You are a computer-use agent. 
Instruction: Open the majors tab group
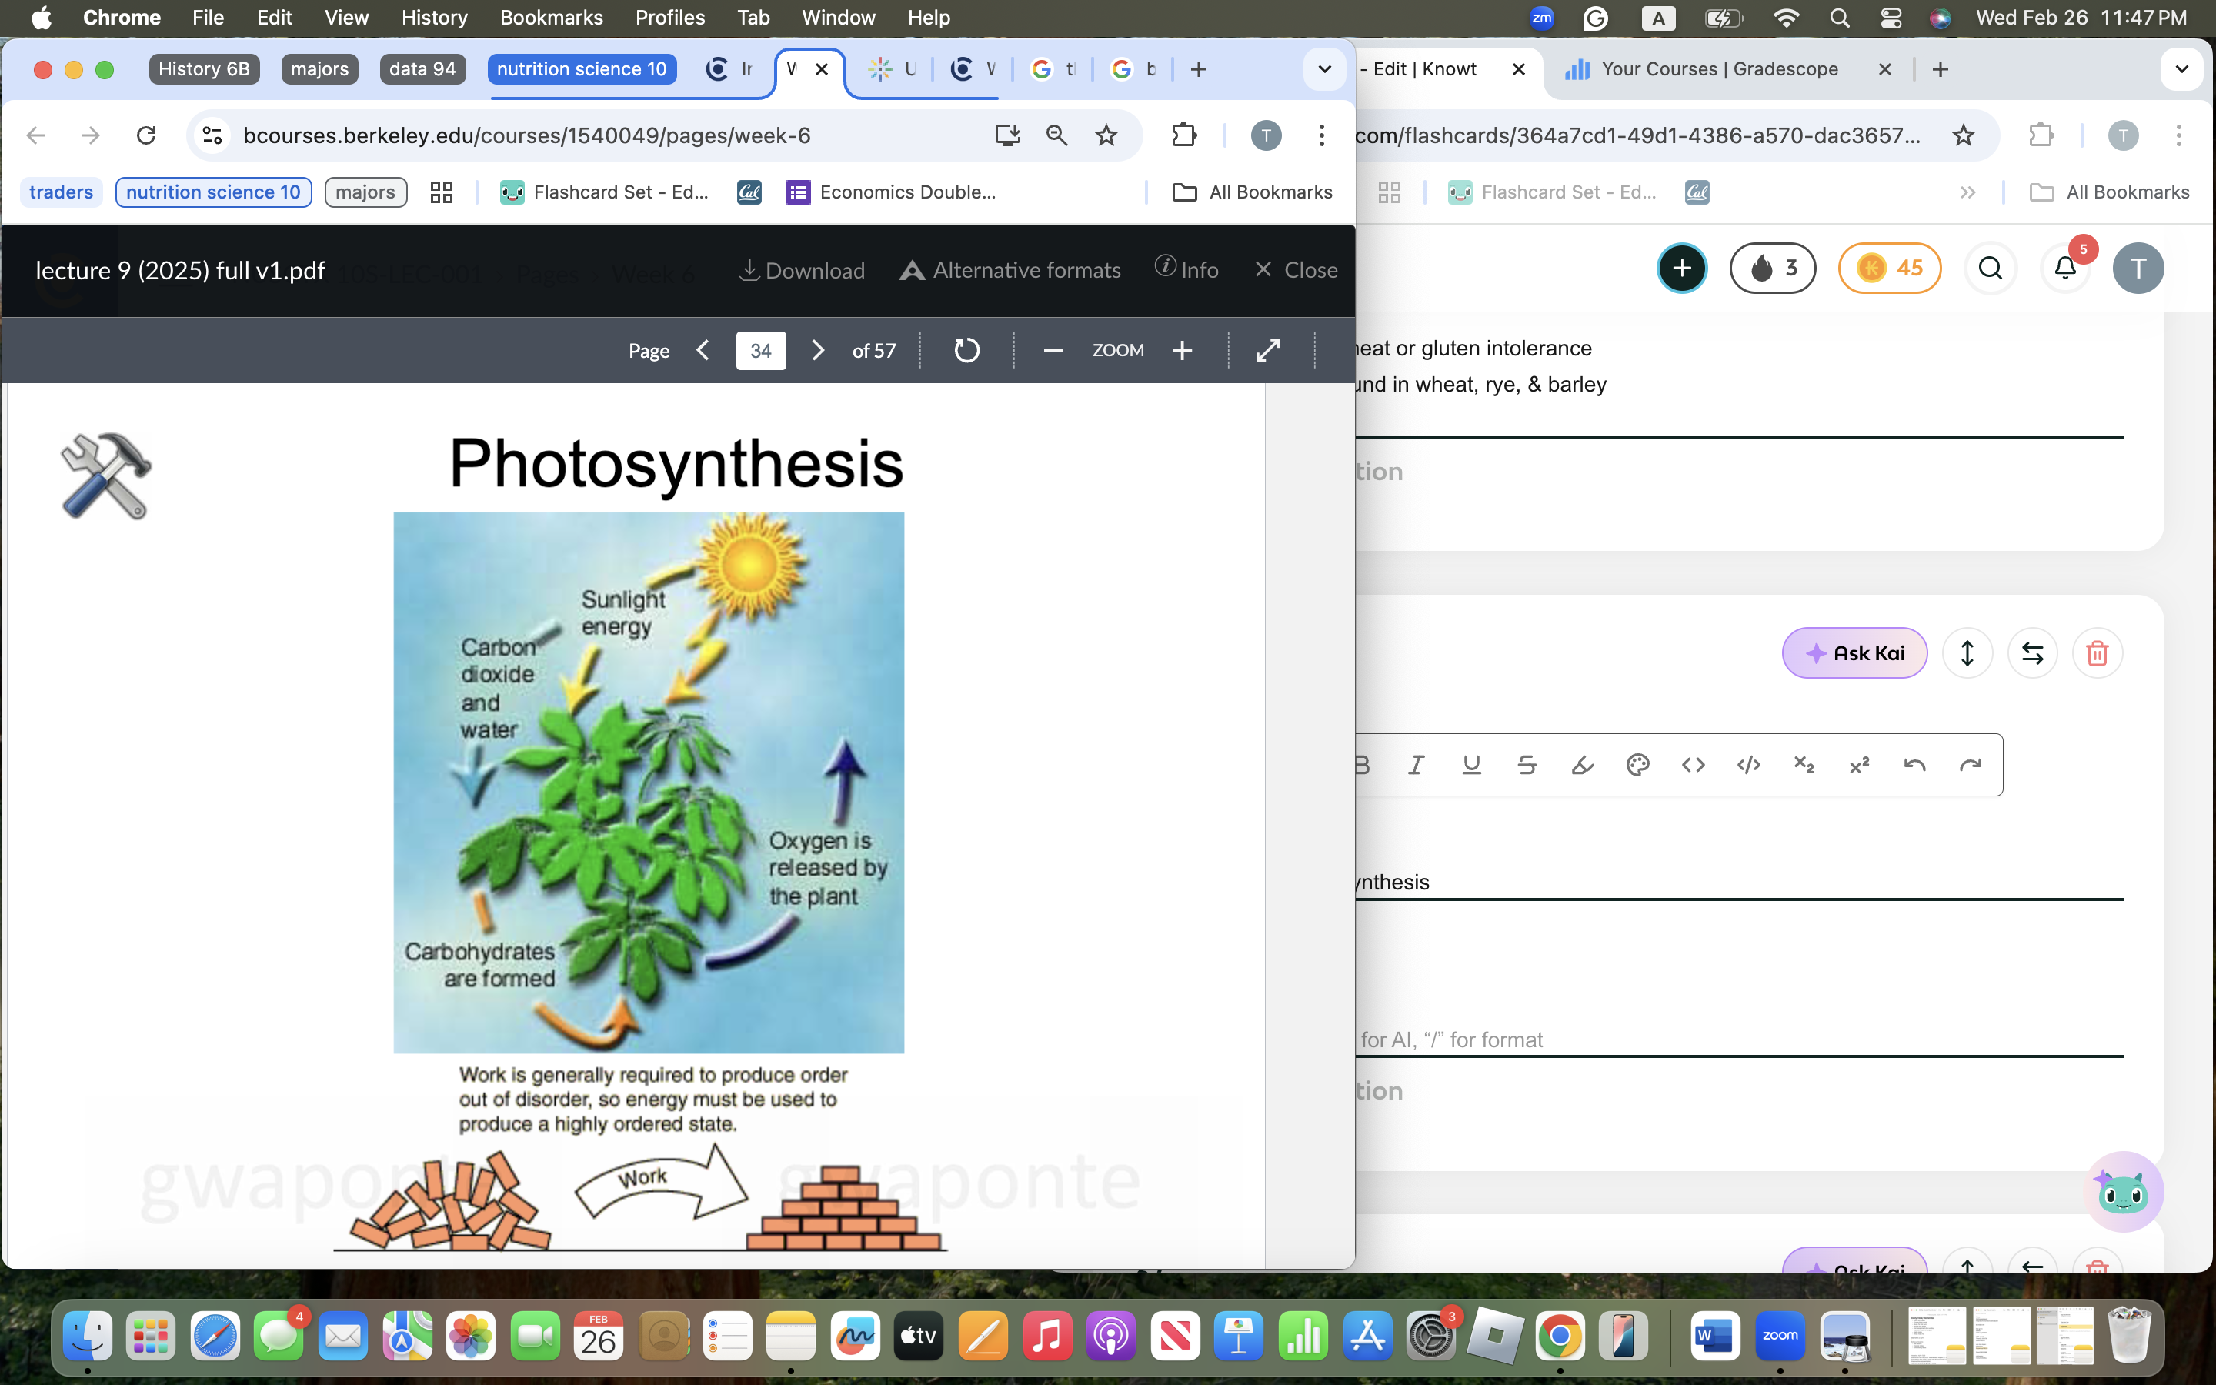319,68
